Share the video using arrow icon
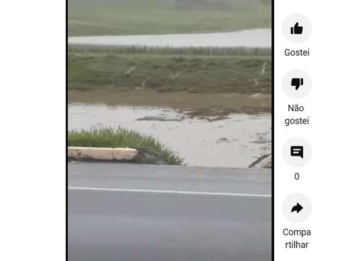The width and height of the screenshot is (348, 261). (297, 208)
